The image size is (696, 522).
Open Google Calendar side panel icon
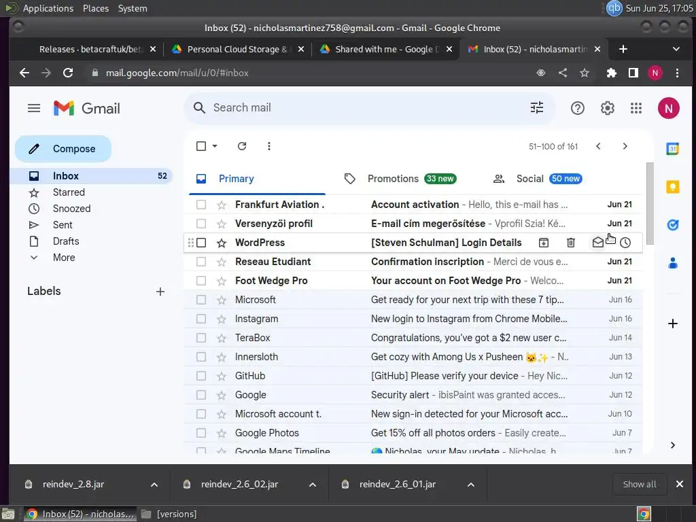[x=673, y=149]
